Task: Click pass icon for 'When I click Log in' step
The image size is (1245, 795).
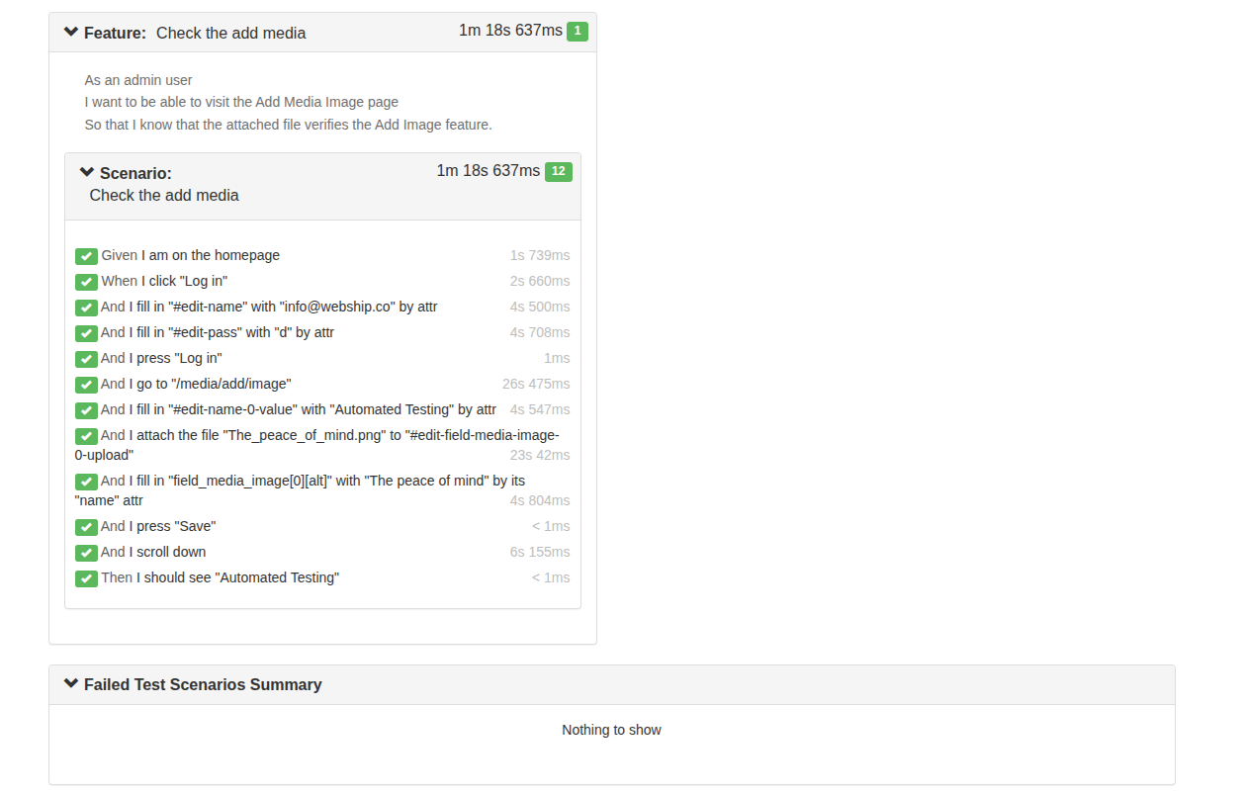Action: pyautogui.click(x=86, y=282)
